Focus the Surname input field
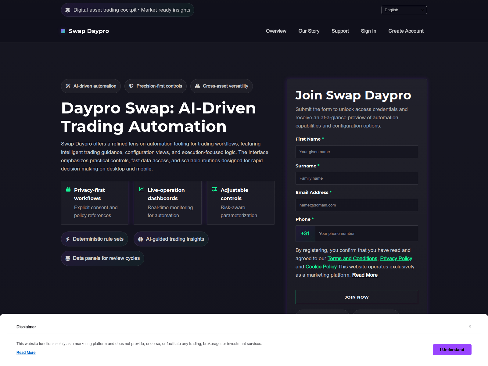Image resolution: width=488 pixels, height=366 pixels. pyautogui.click(x=357, y=178)
